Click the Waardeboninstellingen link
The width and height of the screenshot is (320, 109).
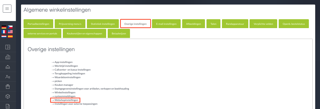pos(67,77)
